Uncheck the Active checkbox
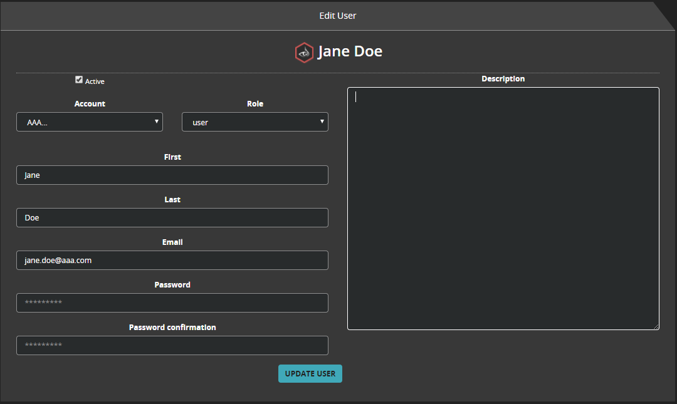The width and height of the screenshot is (677, 404). (x=79, y=80)
